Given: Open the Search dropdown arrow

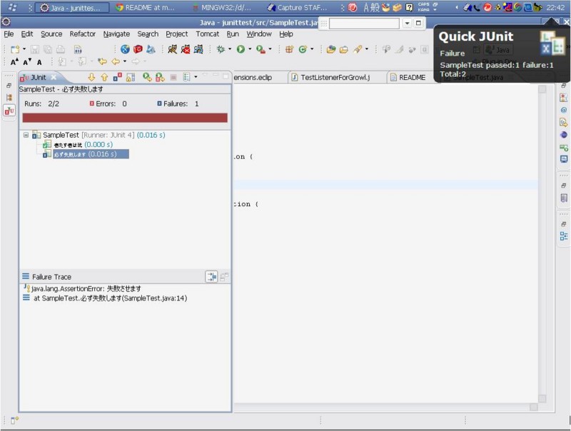Looking at the screenshot, I should (367, 49).
